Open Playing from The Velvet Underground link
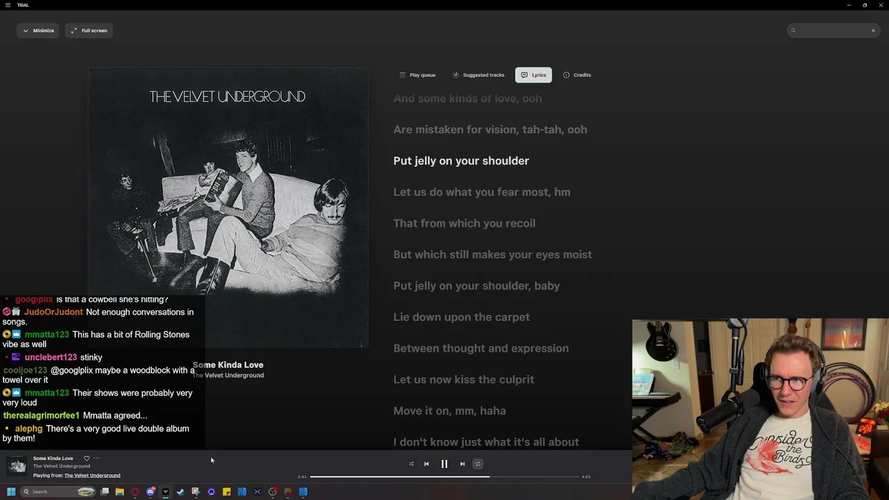The height and width of the screenshot is (500, 889). [92, 476]
